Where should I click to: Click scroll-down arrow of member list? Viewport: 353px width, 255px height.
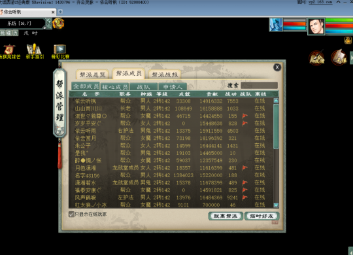276,205
